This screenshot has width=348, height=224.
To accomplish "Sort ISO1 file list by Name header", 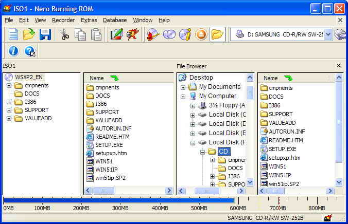I will tap(128, 78).
